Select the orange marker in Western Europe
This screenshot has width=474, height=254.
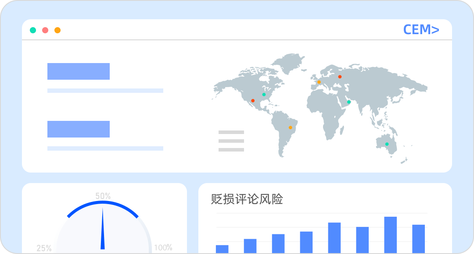point(319,82)
